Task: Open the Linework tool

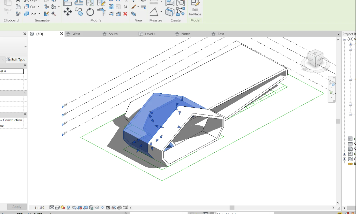Action: pyautogui.click(x=143, y=7)
